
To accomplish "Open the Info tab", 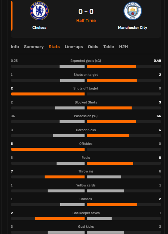I will point(15,47).
